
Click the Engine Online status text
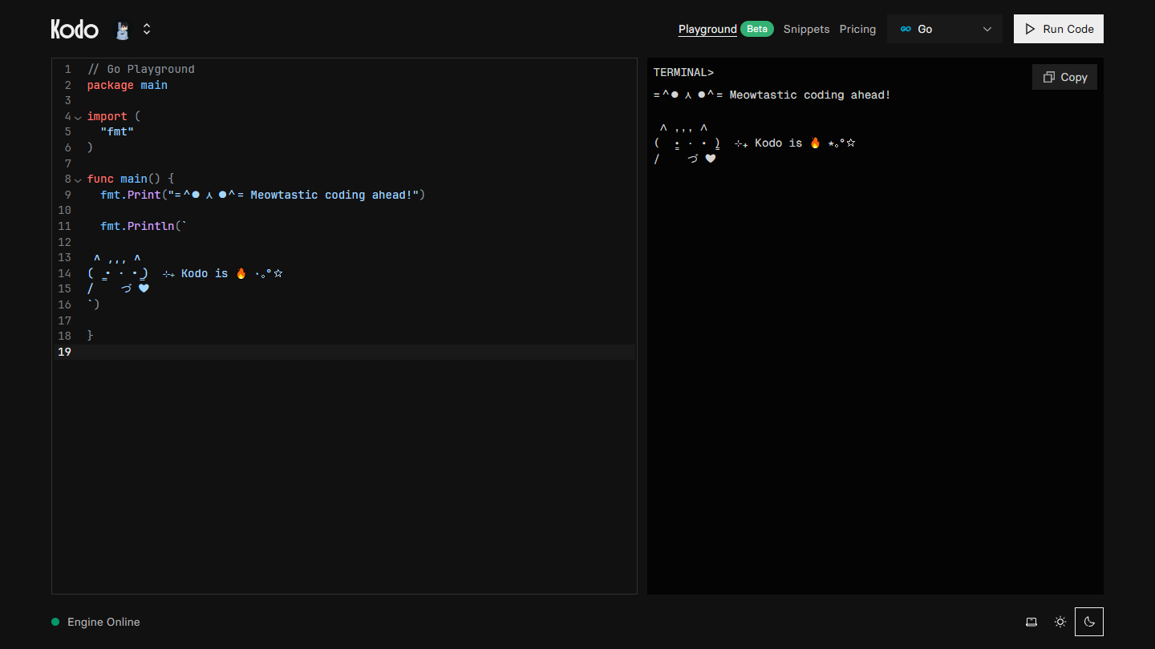coord(103,622)
